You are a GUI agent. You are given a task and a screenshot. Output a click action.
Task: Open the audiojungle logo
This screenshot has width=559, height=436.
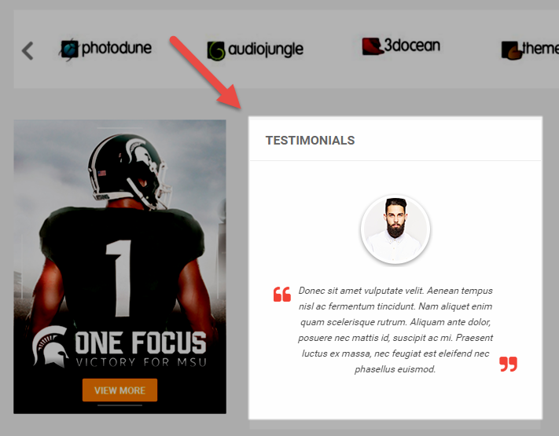(256, 50)
